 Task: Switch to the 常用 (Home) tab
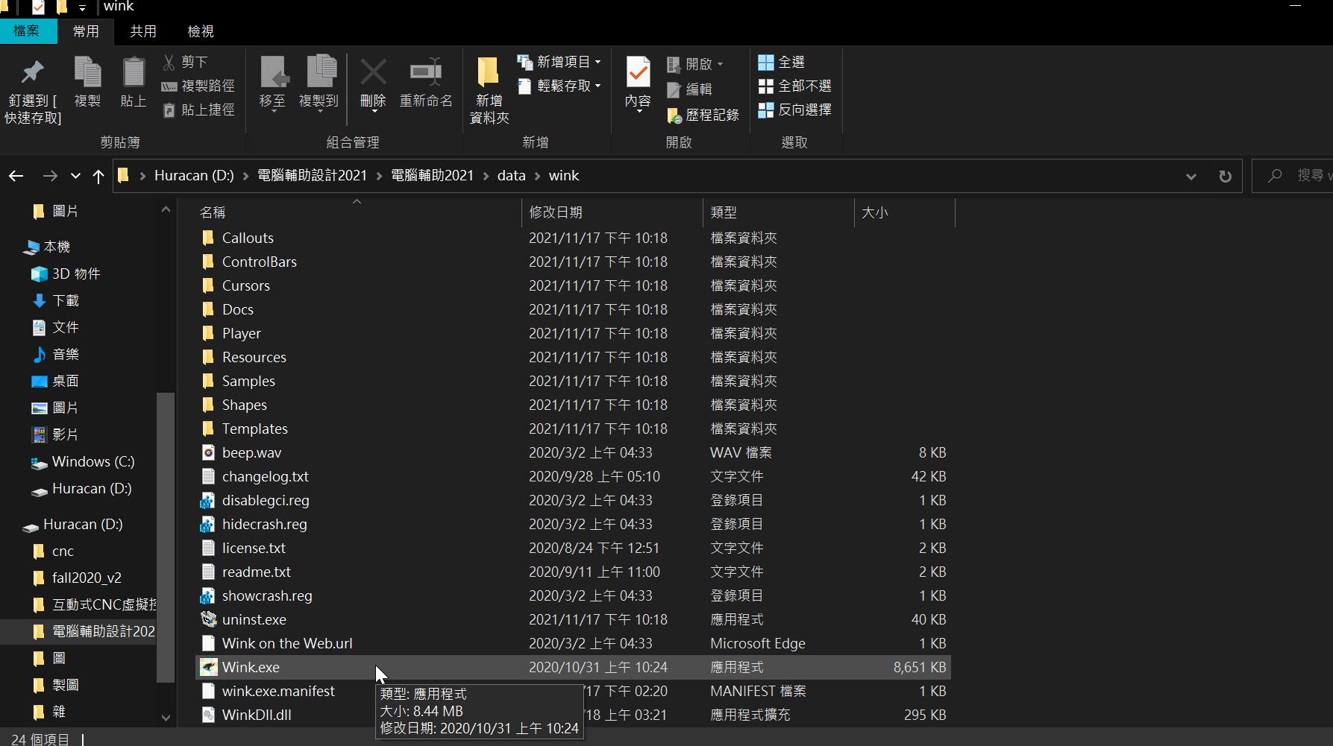86,31
